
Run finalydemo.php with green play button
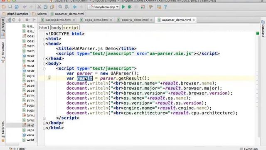coord(123,7)
